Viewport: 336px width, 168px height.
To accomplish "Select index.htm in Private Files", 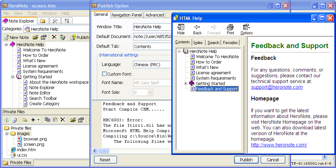I will pos(26,150).
